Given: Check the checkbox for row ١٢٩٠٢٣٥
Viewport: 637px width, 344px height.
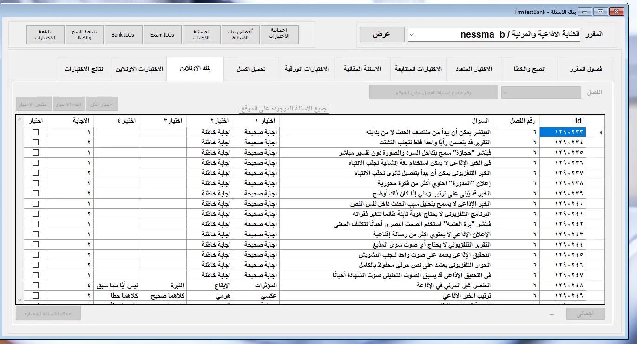Looking at the screenshot, I should (x=35, y=152).
